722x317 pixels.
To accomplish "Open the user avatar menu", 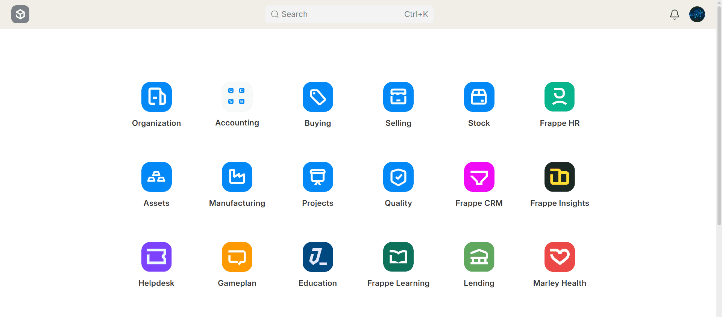I will 697,14.
